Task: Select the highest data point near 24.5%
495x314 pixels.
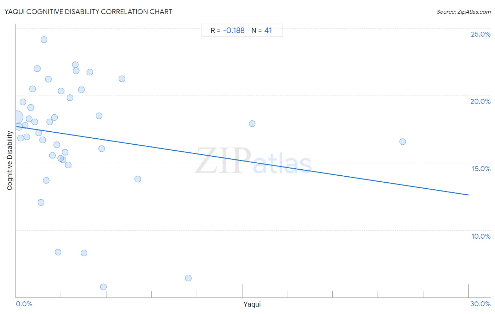Action: (x=44, y=40)
